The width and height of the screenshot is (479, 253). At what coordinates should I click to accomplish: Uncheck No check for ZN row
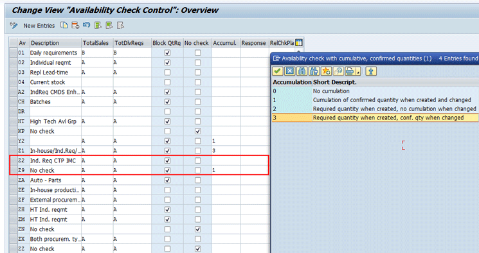tap(197, 229)
